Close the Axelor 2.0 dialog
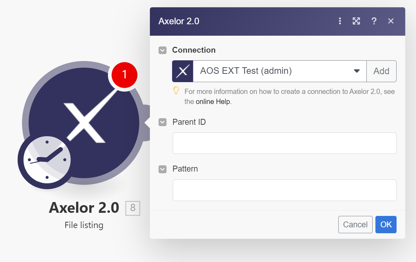The image size is (416, 262). pyautogui.click(x=391, y=21)
